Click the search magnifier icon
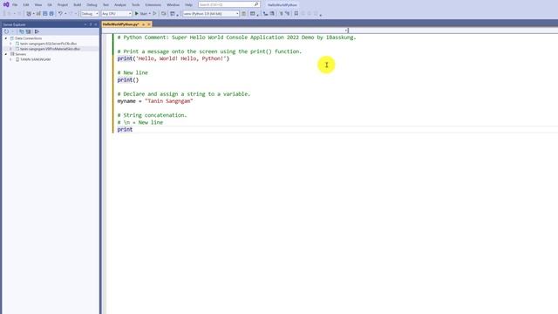Screen dimensions: 558x314 pos(256,4)
